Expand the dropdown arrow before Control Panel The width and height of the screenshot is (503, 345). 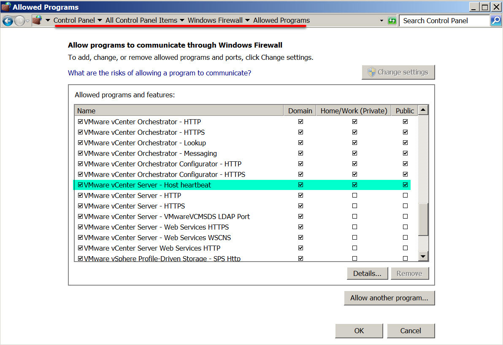click(48, 20)
